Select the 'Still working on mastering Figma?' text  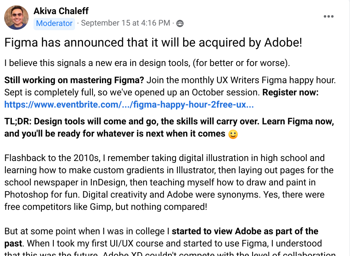[x=74, y=80]
